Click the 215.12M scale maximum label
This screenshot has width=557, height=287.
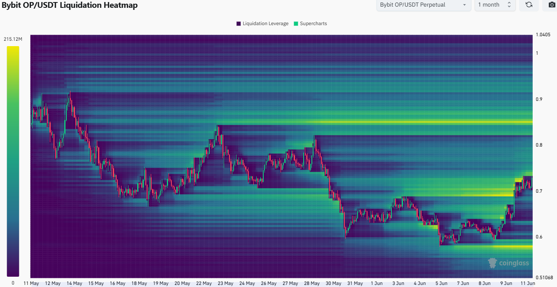point(13,39)
